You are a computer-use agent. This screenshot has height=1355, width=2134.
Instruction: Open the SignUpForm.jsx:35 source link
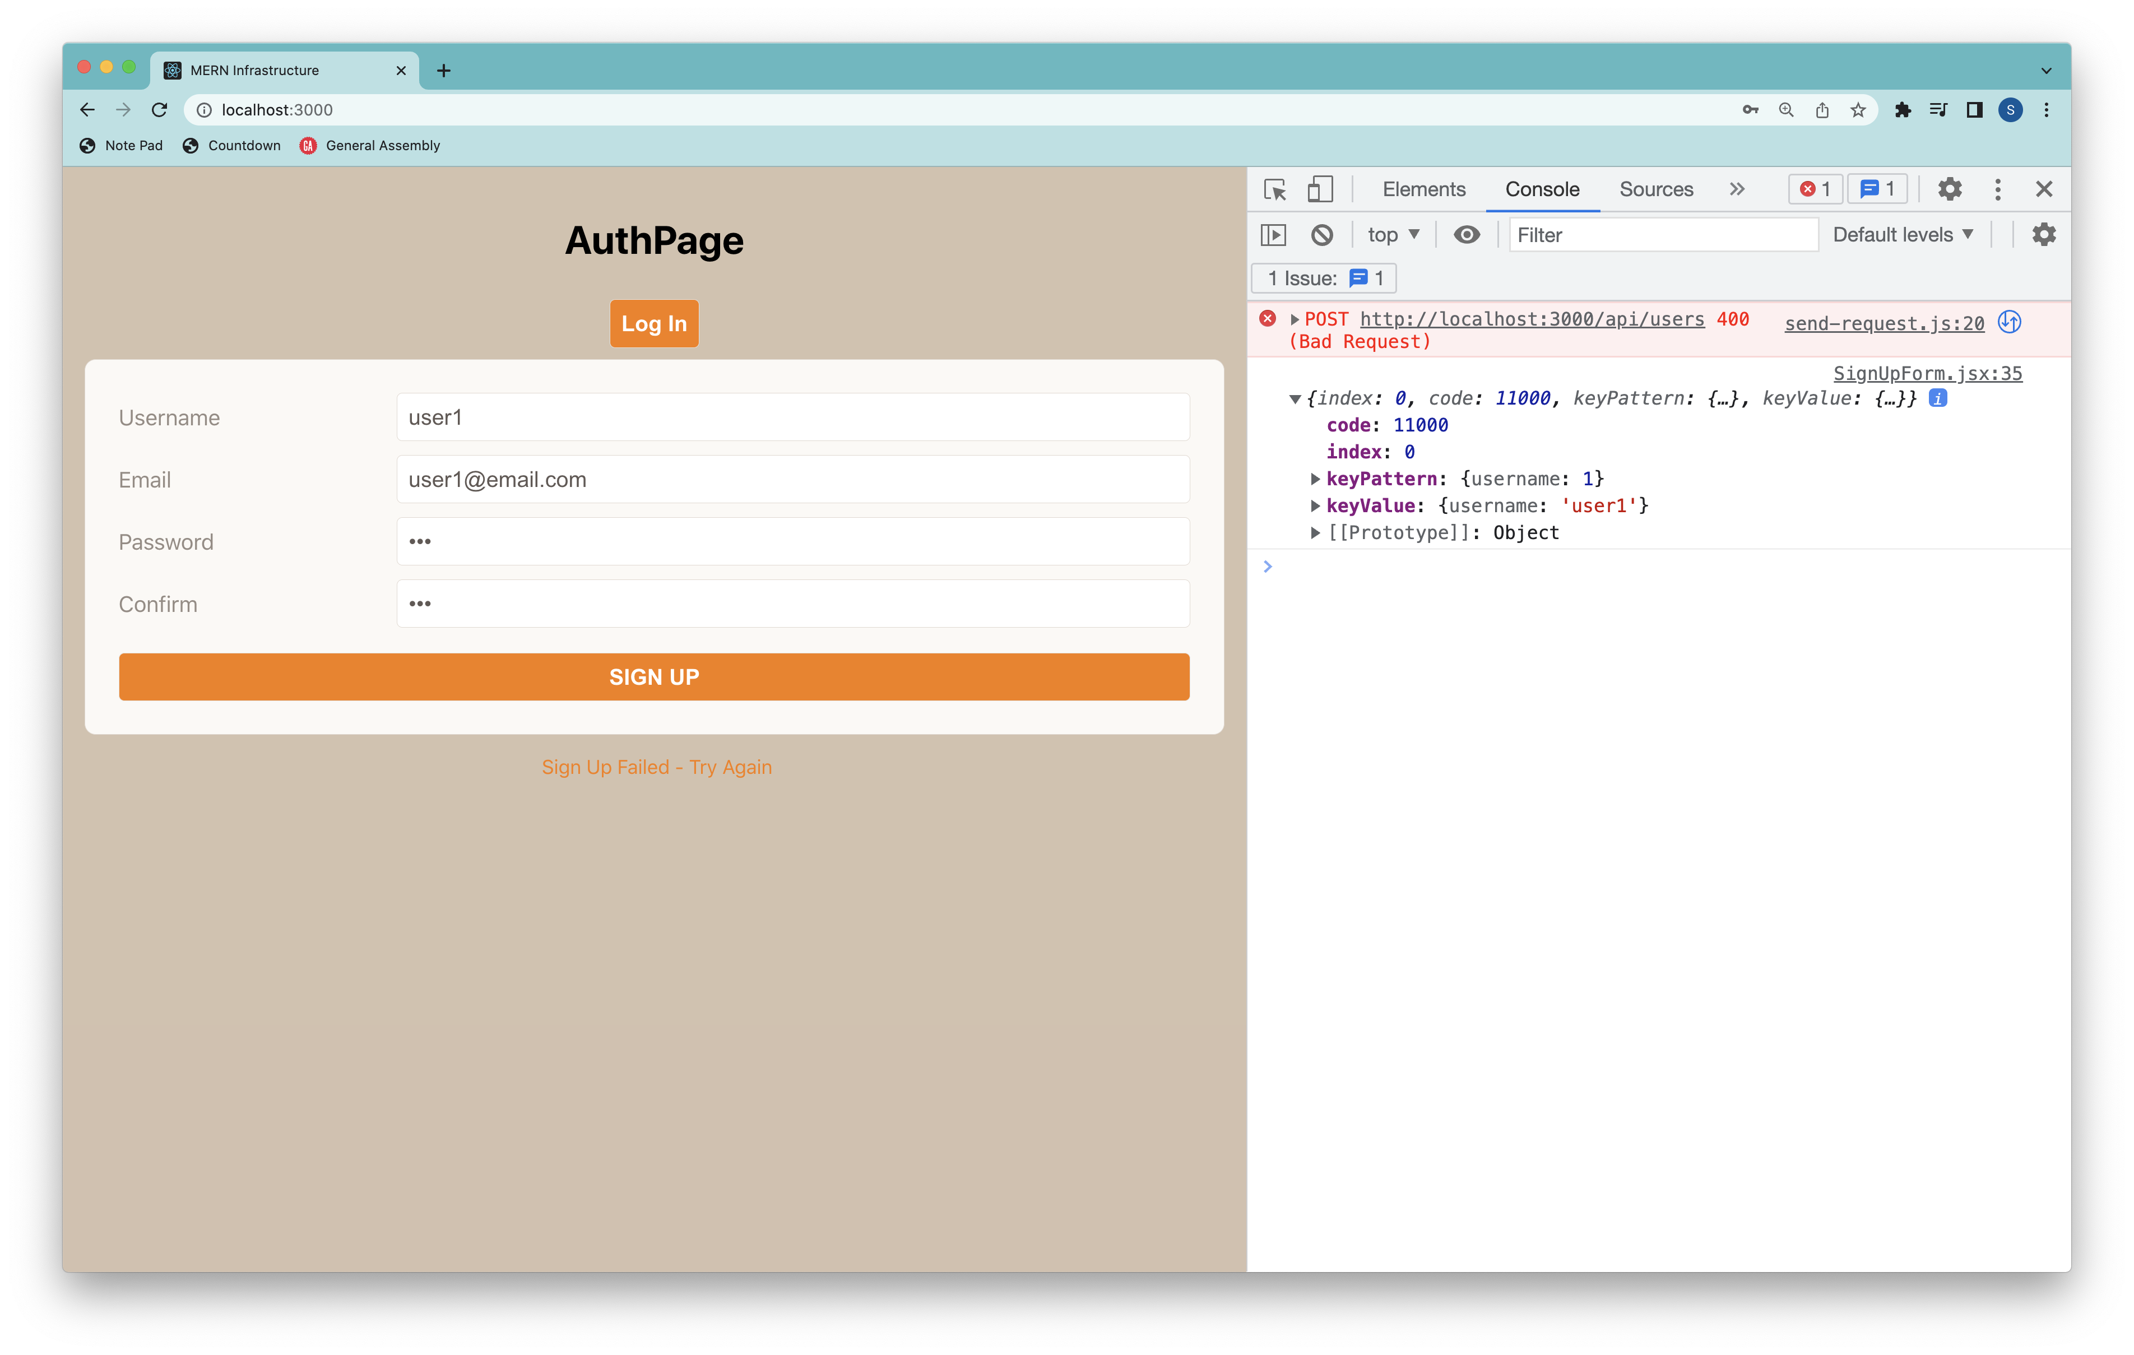tap(1928, 373)
